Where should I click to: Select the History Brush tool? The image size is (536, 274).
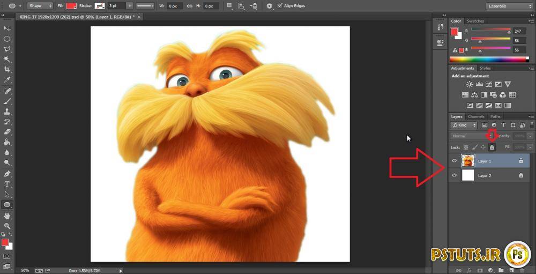[7, 122]
